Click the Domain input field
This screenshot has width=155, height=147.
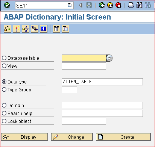(x=102, y=105)
